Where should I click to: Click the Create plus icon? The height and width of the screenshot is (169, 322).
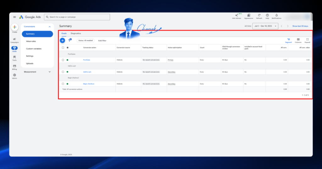click(x=14, y=27)
